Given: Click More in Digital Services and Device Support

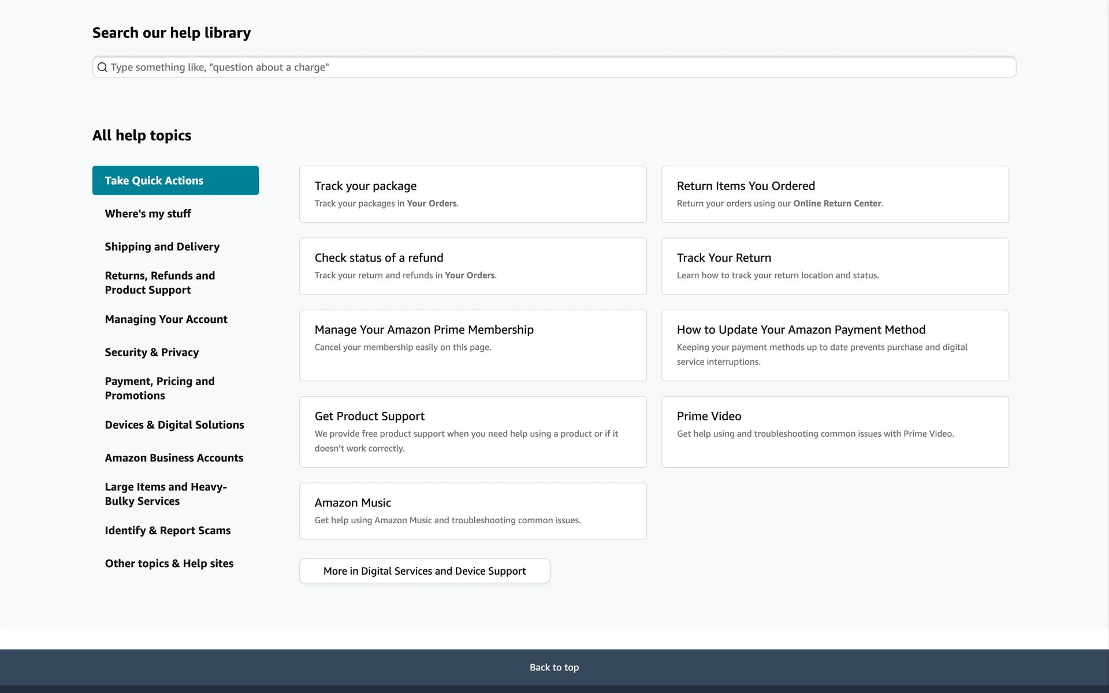Looking at the screenshot, I should click(x=425, y=571).
